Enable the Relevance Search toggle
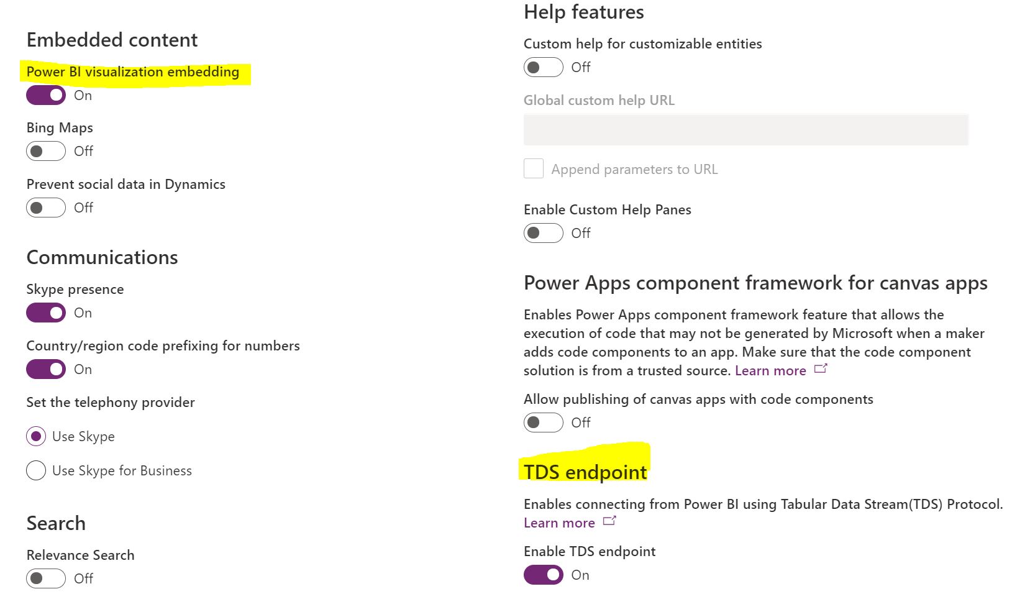This screenshot has width=1012, height=594. [46, 578]
